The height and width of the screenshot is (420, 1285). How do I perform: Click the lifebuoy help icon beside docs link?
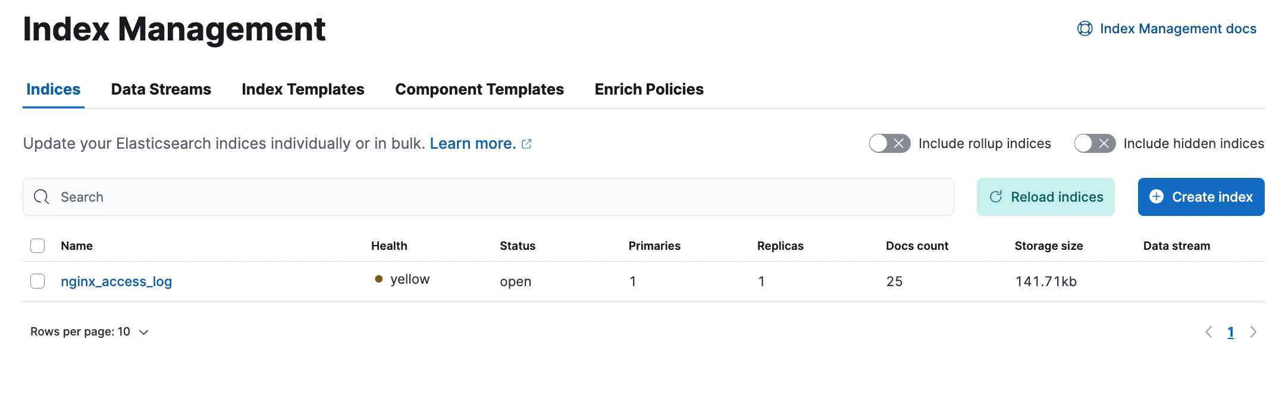[x=1085, y=29]
